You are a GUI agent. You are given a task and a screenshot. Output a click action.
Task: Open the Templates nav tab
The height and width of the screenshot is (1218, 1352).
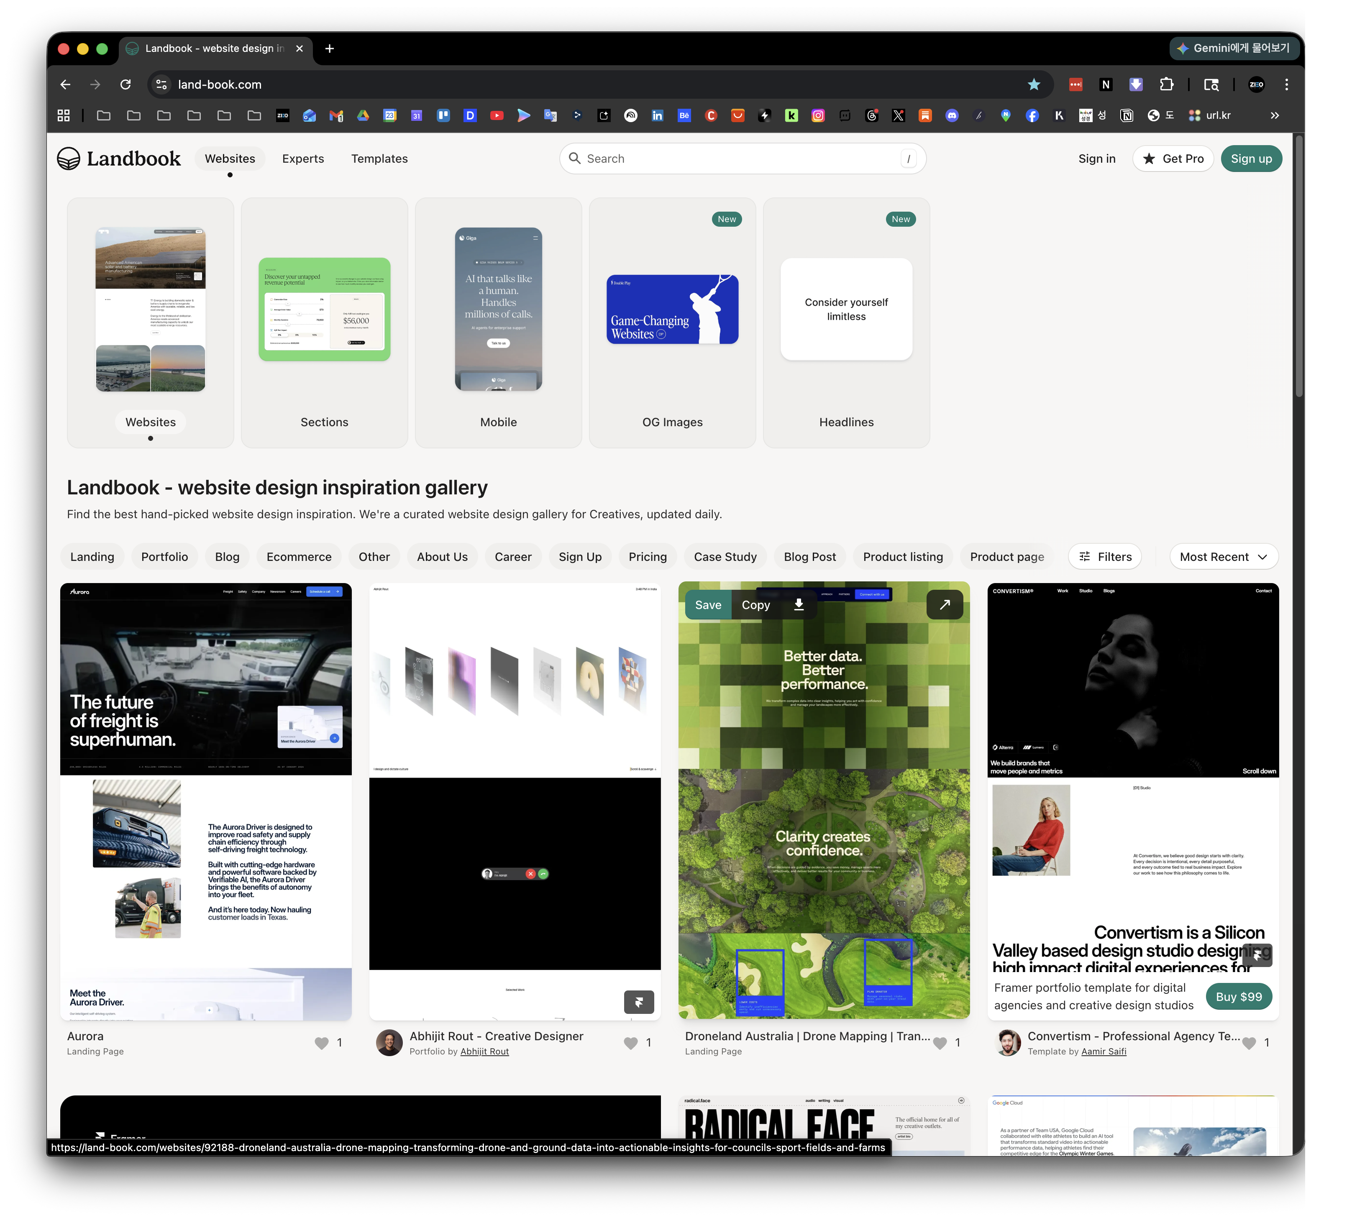tap(379, 159)
